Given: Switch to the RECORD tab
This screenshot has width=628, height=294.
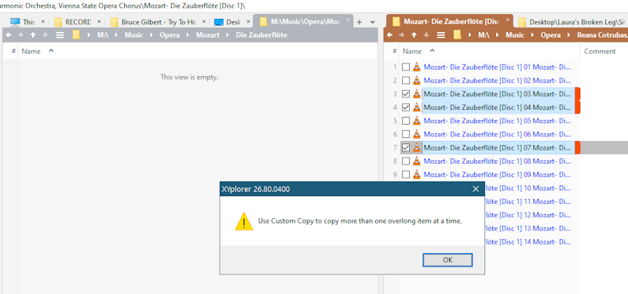Looking at the screenshot, I should [78, 22].
